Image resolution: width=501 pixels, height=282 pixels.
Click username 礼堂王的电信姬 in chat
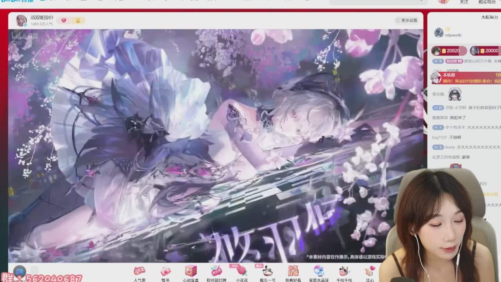tap(446, 157)
